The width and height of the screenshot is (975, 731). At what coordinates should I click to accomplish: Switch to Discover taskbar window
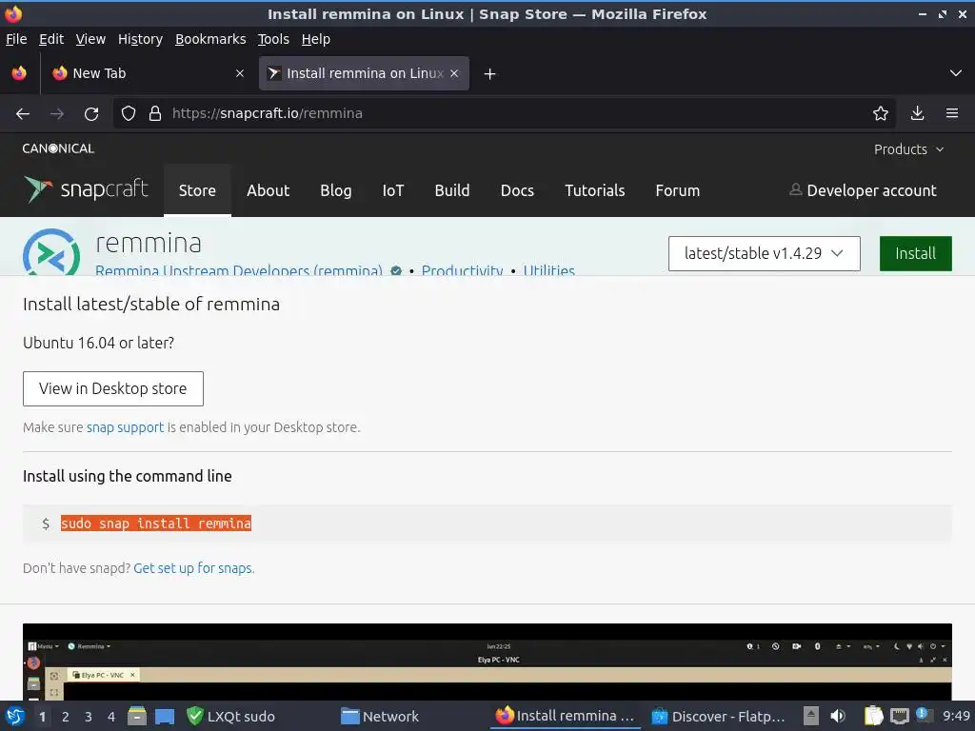[718, 716]
